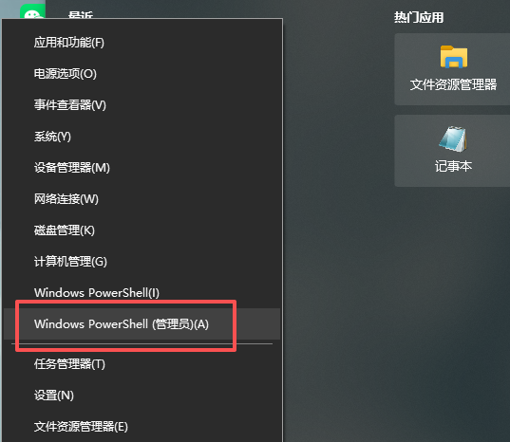This screenshot has height=442, width=510.
Task: Select 电源选项(O) menu entry
Action: [142, 74]
